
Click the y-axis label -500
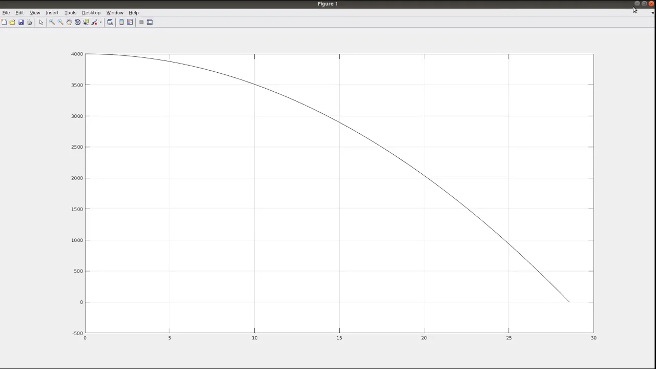[x=77, y=333]
